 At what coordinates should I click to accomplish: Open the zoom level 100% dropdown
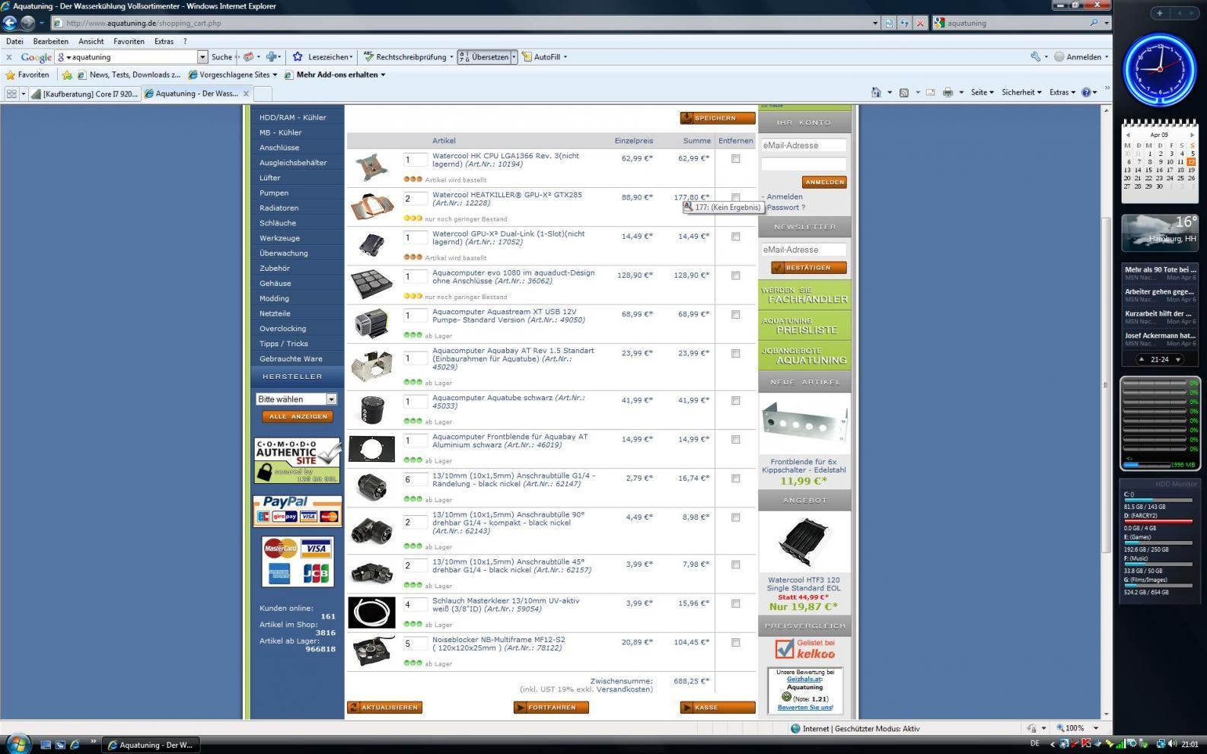tap(1096, 728)
